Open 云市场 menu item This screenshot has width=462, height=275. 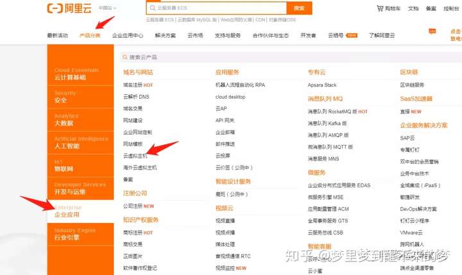click(195, 36)
